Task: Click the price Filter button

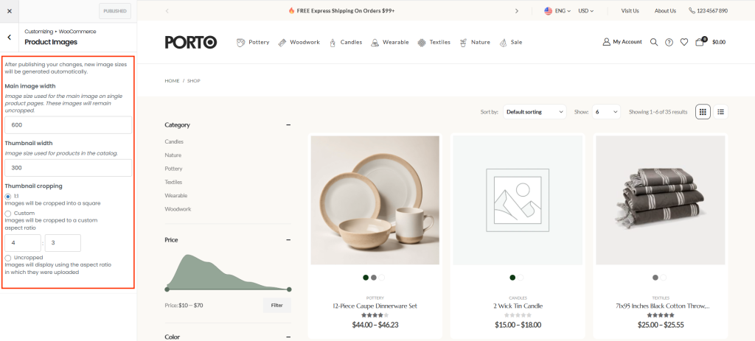Action: [x=276, y=305]
